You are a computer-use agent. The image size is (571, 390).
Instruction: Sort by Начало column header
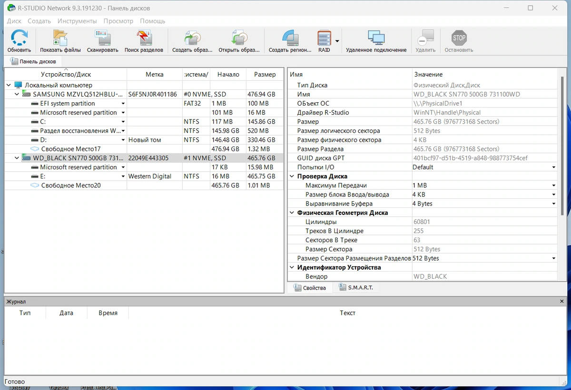(228, 74)
